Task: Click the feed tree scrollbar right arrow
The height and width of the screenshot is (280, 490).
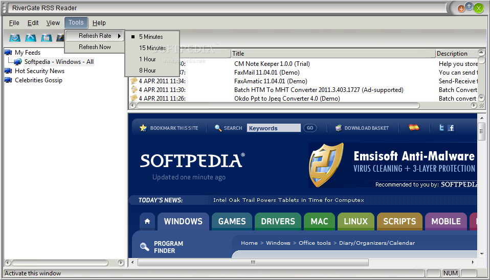Action: (x=121, y=263)
